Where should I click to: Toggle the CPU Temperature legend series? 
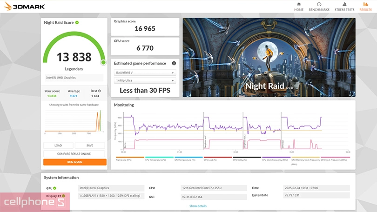(x=157, y=159)
